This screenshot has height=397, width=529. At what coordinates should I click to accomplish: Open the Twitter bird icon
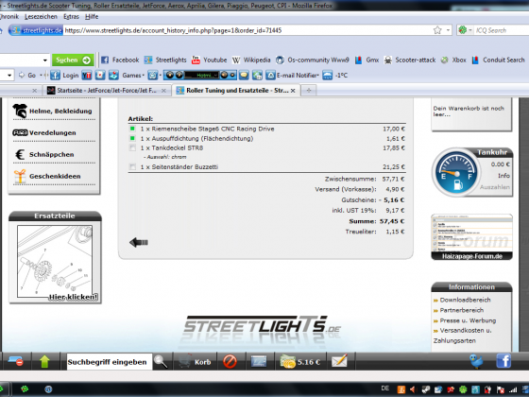click(x=476, y=361)
